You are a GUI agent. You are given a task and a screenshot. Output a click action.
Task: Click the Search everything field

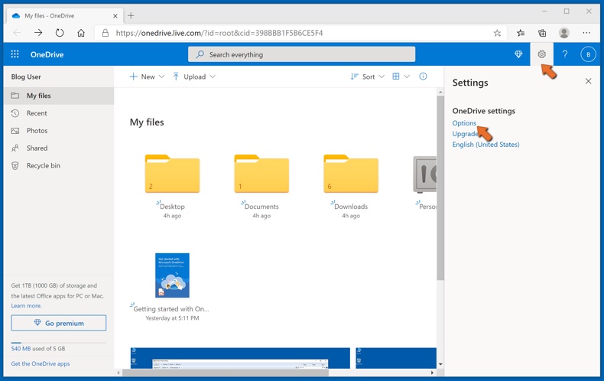302,54
